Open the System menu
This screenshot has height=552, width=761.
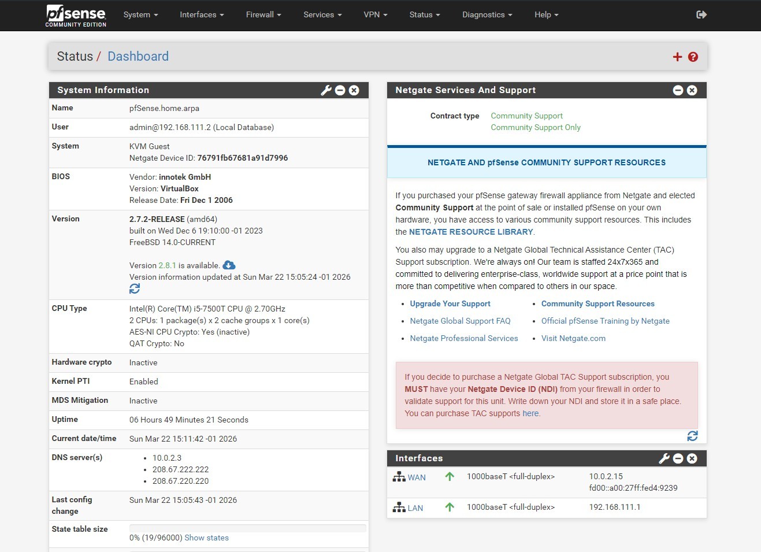(140, 14)
